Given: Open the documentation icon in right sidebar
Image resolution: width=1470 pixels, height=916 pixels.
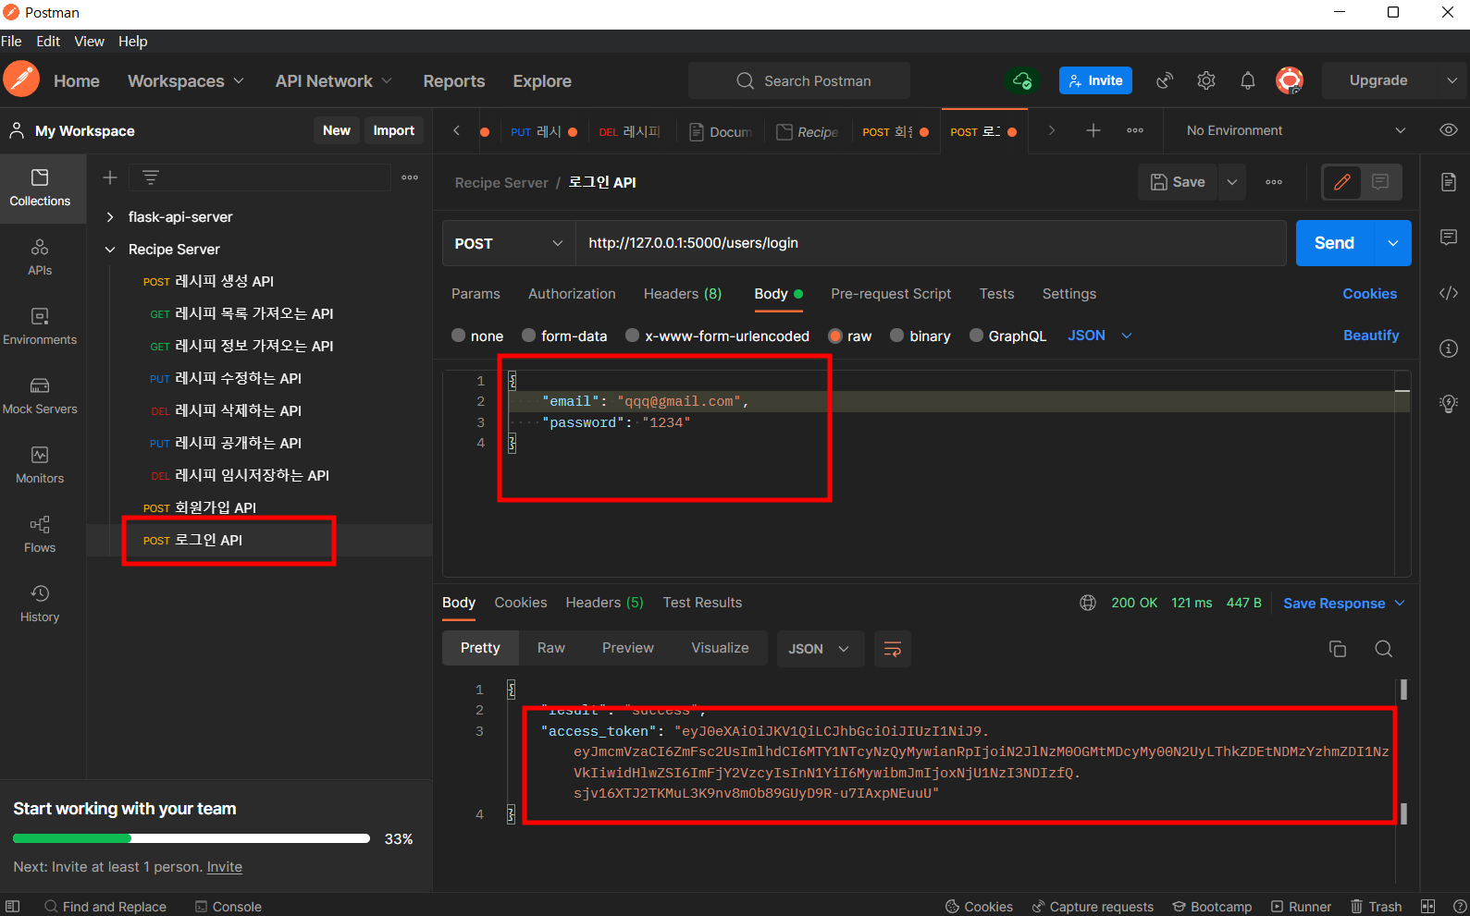Looking at the screenshot, I should (1449, 182).
